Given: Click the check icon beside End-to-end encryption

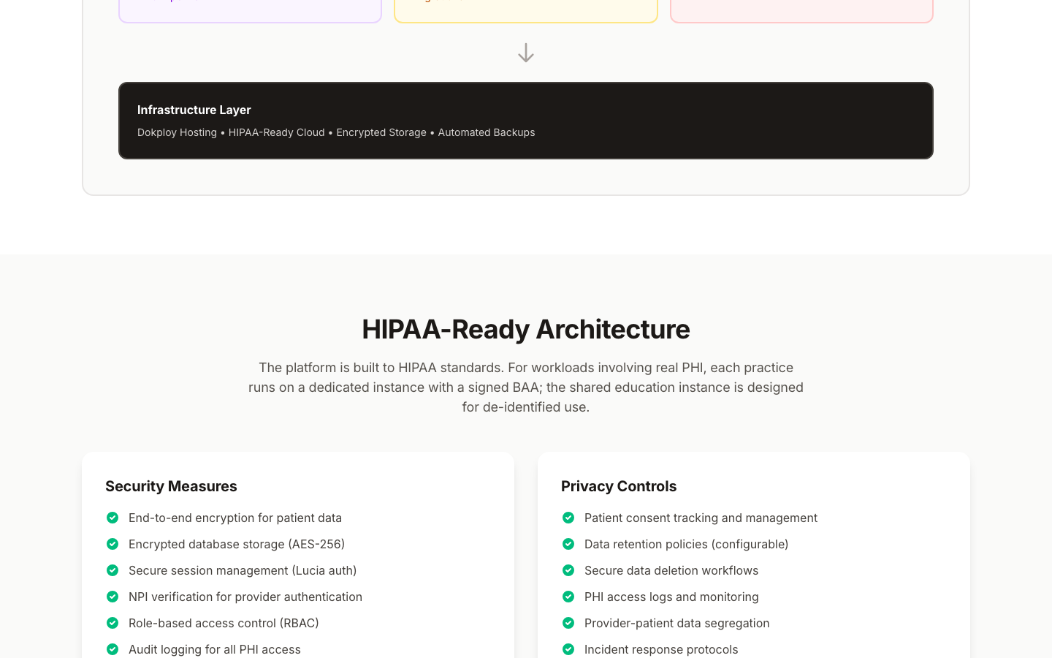Looking at the screenshot, I should coord(113,518).
